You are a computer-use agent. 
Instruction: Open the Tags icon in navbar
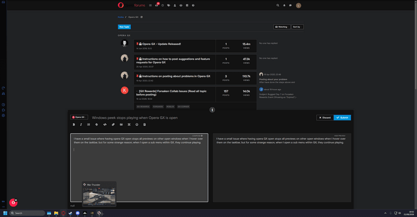click(169, 5)
